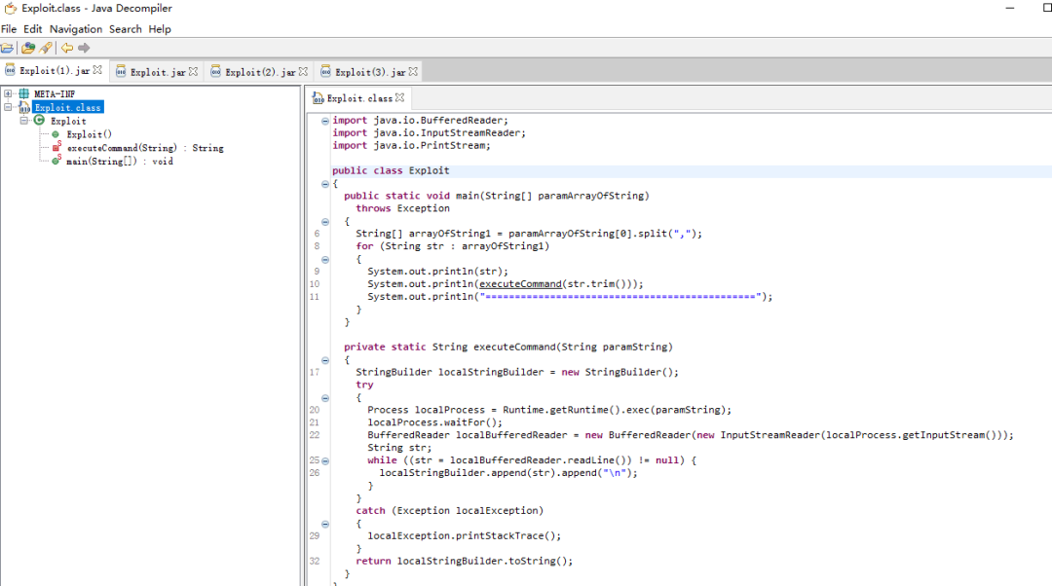
Task: Close the Exploit(2).jar tab
Action: point(303,71)
